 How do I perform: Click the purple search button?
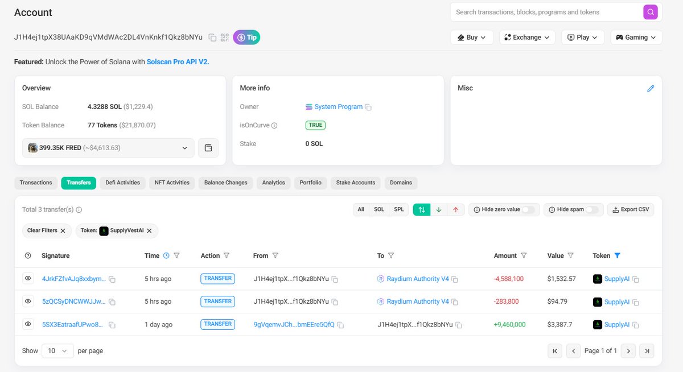[651, 12]
